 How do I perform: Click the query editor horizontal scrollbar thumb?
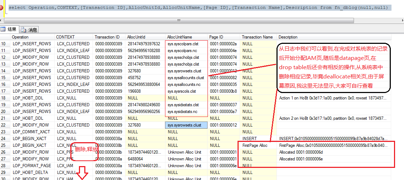point(179,20)
